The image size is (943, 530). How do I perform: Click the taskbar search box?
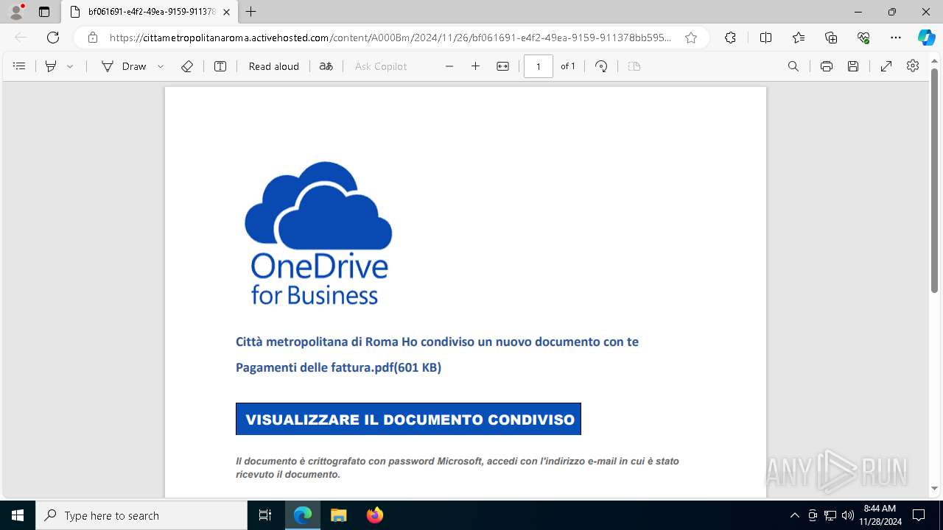pos(141,515)
